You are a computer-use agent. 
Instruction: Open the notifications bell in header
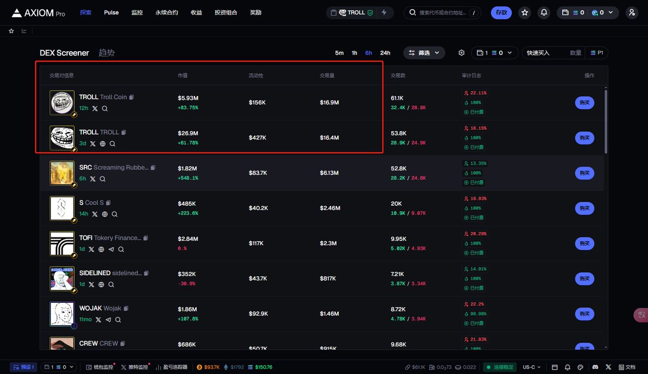[544, 12]
